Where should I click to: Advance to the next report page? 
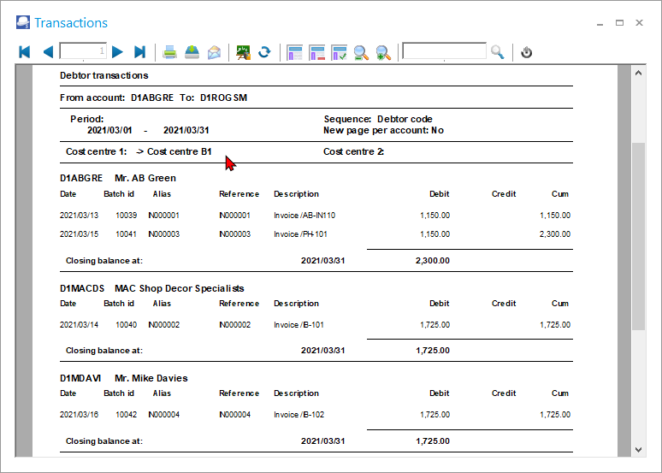pos(118,52)
